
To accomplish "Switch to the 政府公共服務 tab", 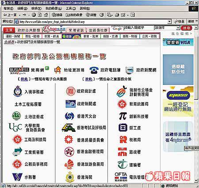I will 29,30.
